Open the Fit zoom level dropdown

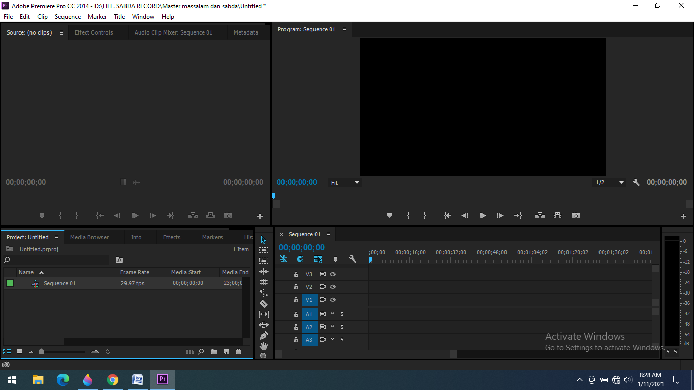point(345,183)
